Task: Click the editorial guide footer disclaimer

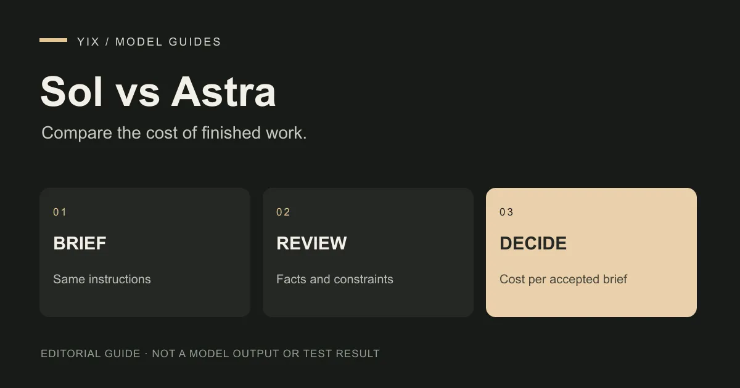Action: [210, 354]
